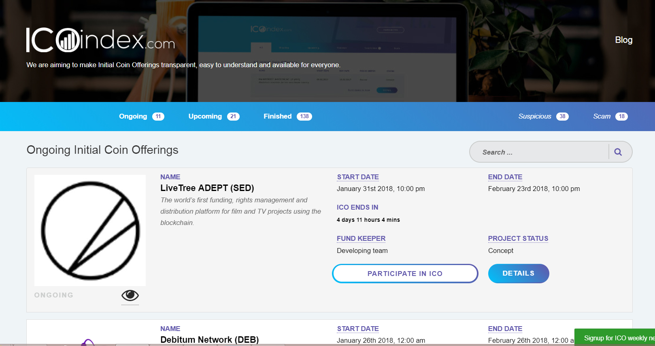655x346 pixels.
Task: Click the ONGOING status label under LiveTree logo
Action: click(54, 295)
